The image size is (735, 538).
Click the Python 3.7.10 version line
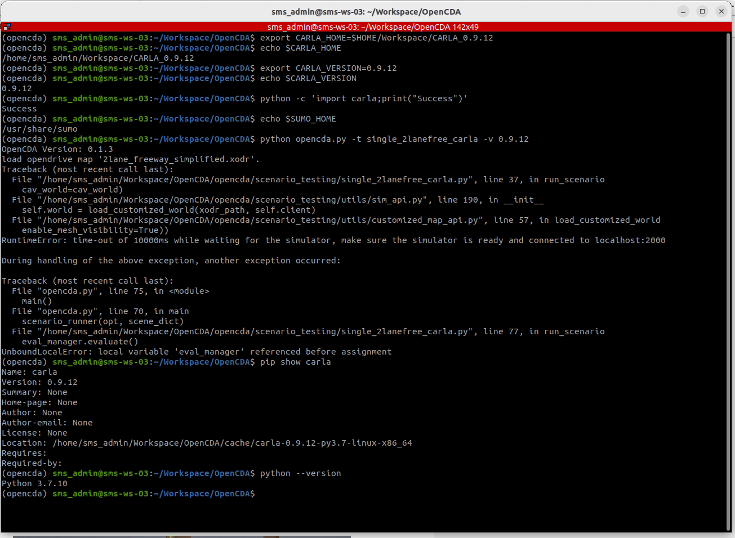pyautogui.click(x=33, y=483)
